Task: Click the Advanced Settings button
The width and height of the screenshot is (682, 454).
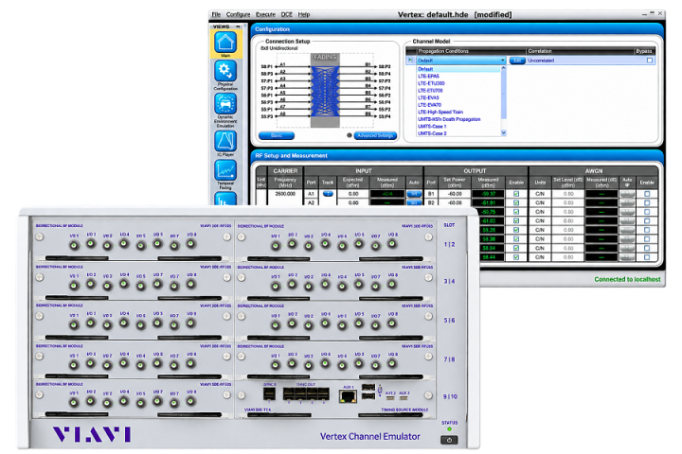Action: pyautogui.click(x=375, y=135)
